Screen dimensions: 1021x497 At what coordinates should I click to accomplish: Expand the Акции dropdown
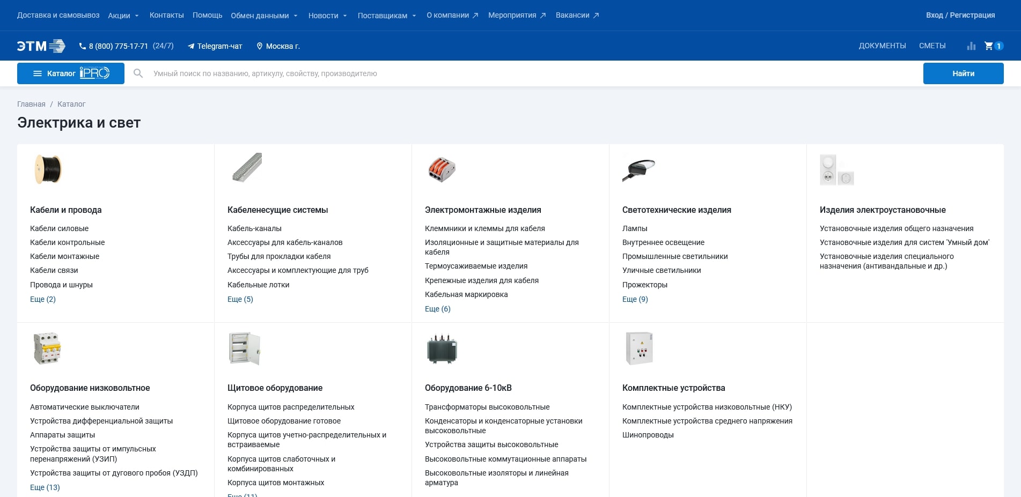[x=123, y=16]
